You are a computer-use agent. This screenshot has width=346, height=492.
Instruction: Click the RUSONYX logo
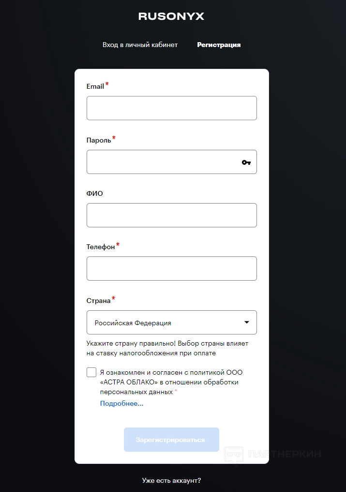click(x=171, y=16)
